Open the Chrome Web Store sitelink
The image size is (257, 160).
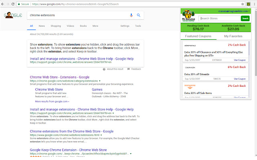(49, 90)
